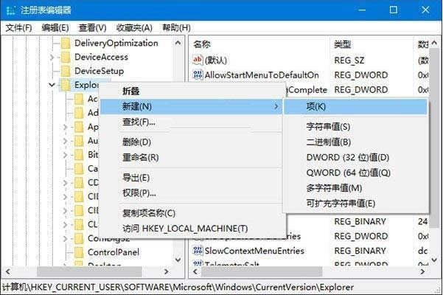Select the SlowContextMenuEntries binary value icon
The width and height of the screenshot is (443, 295).
point(198,251)
